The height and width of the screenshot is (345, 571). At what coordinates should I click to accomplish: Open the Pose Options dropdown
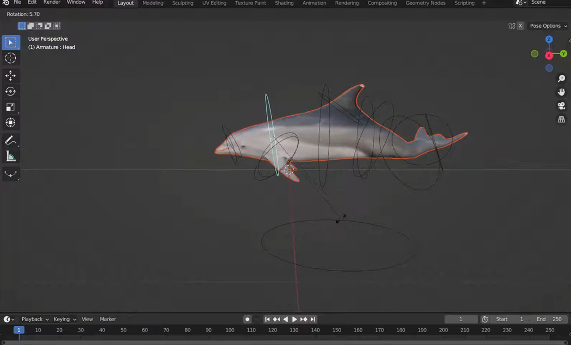548,26
